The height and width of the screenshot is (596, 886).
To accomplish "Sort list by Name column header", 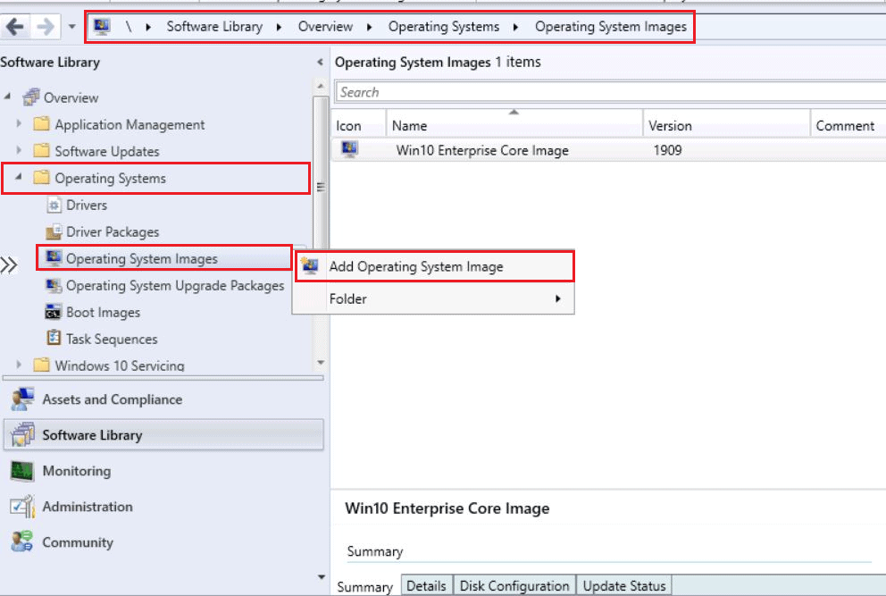I will click(514, 125).
